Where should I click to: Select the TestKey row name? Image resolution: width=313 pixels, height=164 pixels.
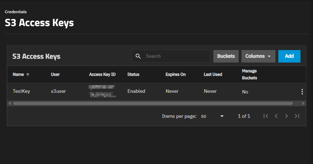click(21, 91)
